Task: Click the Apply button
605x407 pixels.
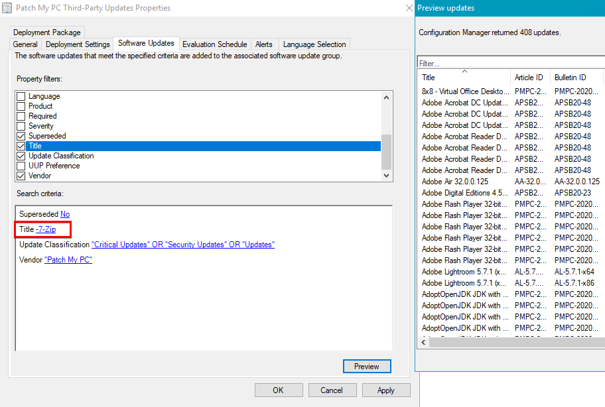Action: point(386,390)
